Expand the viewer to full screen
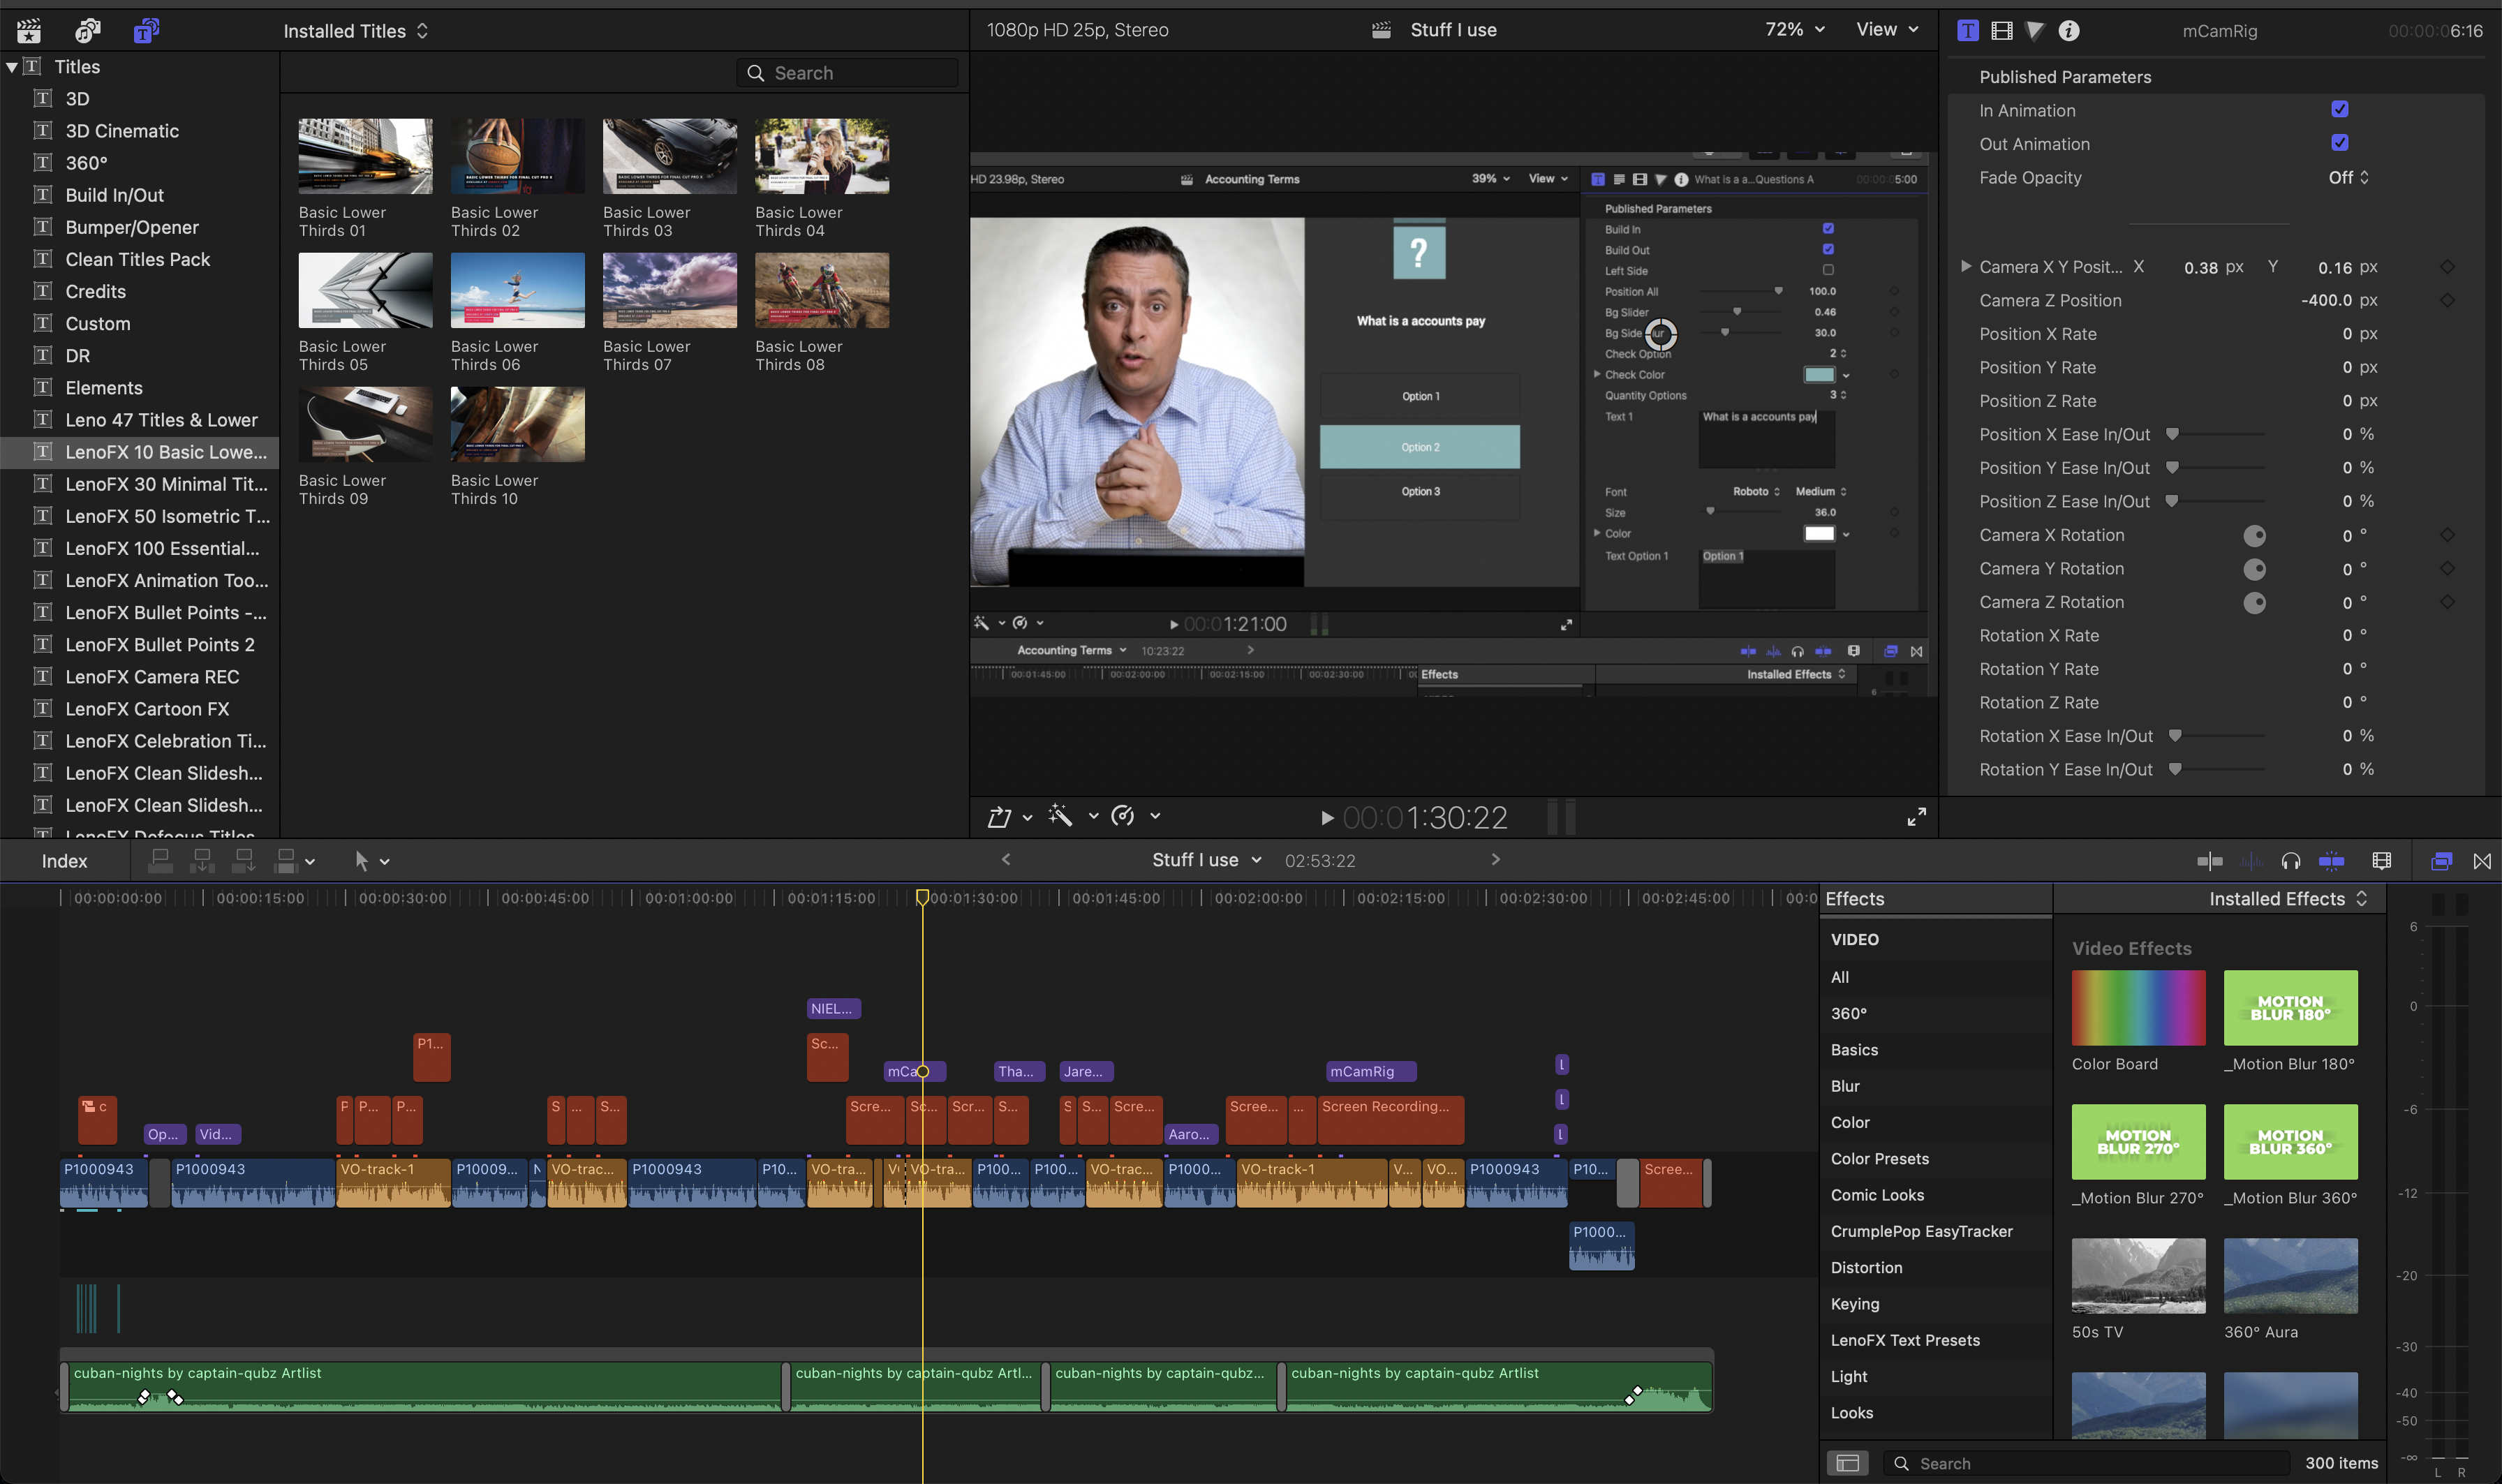 point(1916,817)
